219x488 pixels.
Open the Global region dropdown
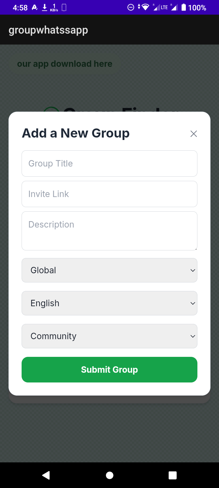click(x=109, y=270)
